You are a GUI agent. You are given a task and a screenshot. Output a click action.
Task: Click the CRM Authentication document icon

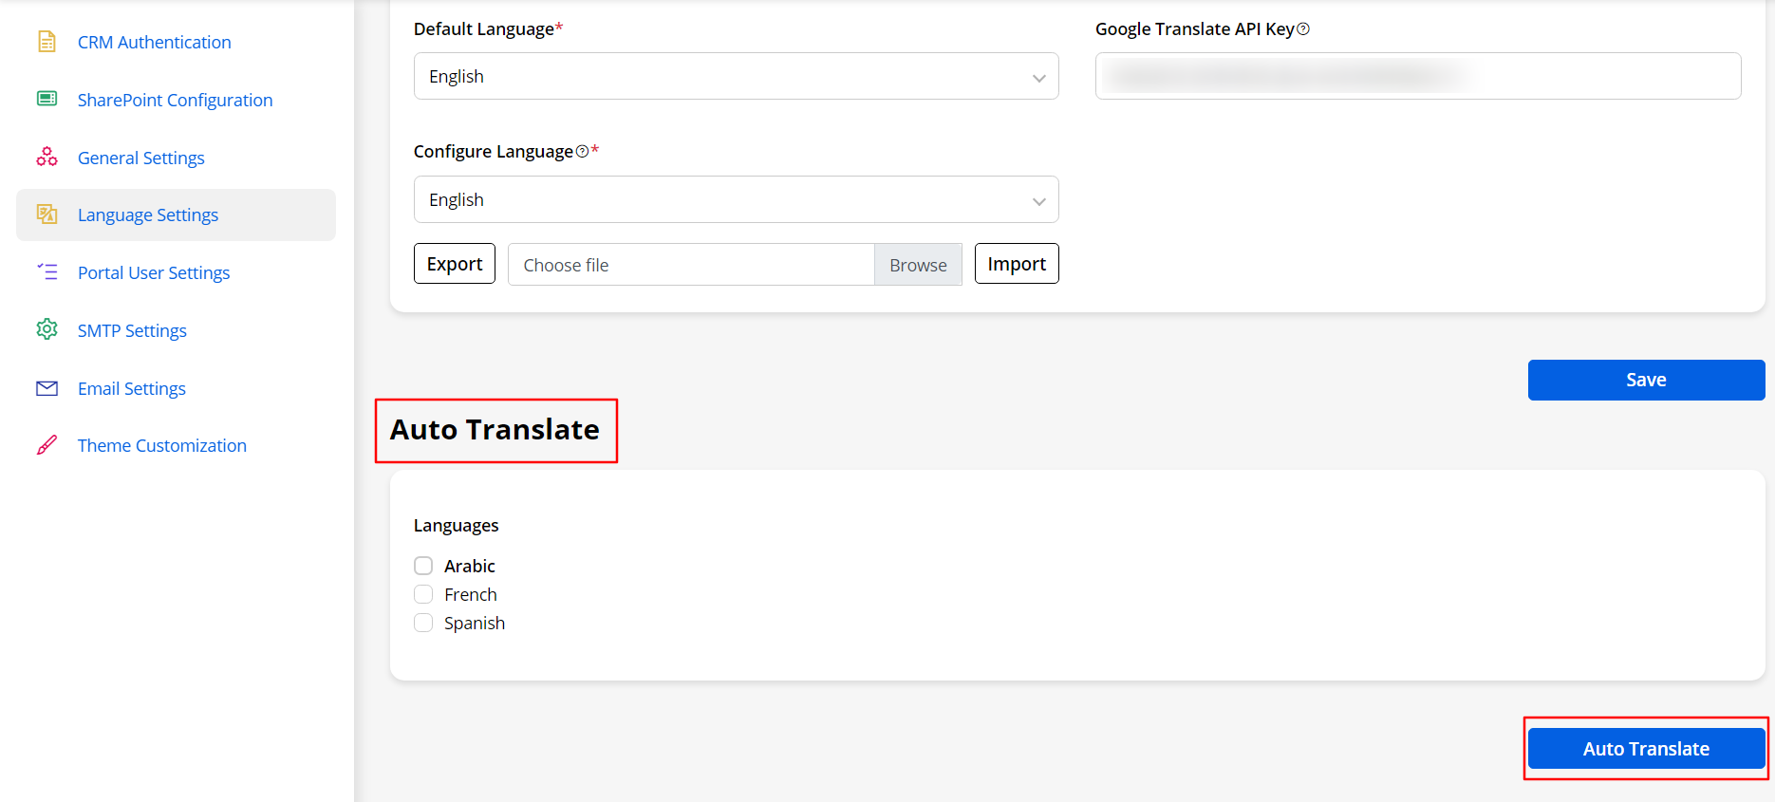47,42
